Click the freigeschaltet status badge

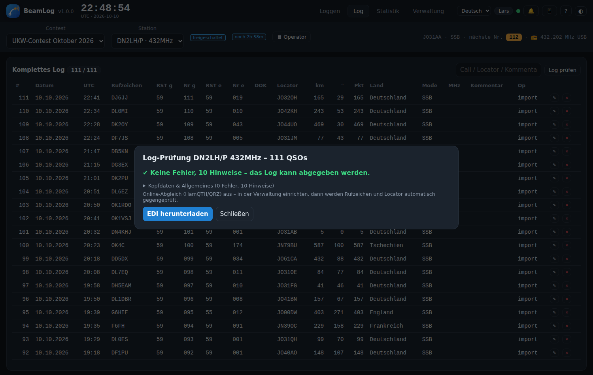pyautogui.click(x=208, y=37)
